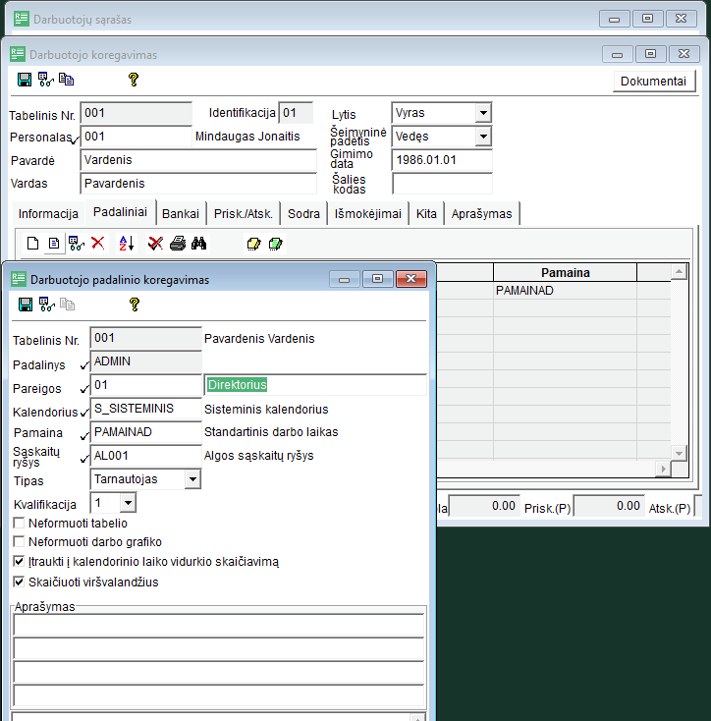Save in Darbuotojo padalinio koregavimas window
The width and height of the screenshot is (711, 721).
[26, 305]
